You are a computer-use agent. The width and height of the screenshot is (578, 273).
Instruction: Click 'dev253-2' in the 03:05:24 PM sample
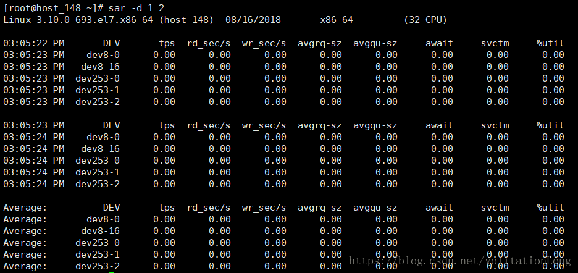tap(98, 183)
